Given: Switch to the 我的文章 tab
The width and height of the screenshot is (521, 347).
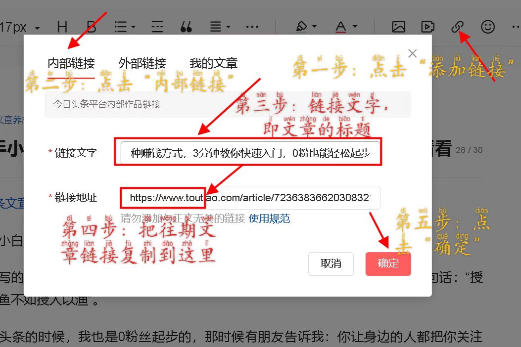Looking at the screenshot, I should pos(213,63).
